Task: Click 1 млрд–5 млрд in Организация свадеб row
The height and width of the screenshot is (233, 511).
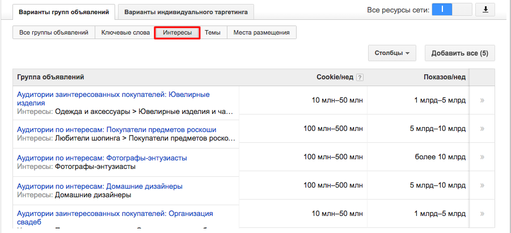Action: click(x=440, y=214)
